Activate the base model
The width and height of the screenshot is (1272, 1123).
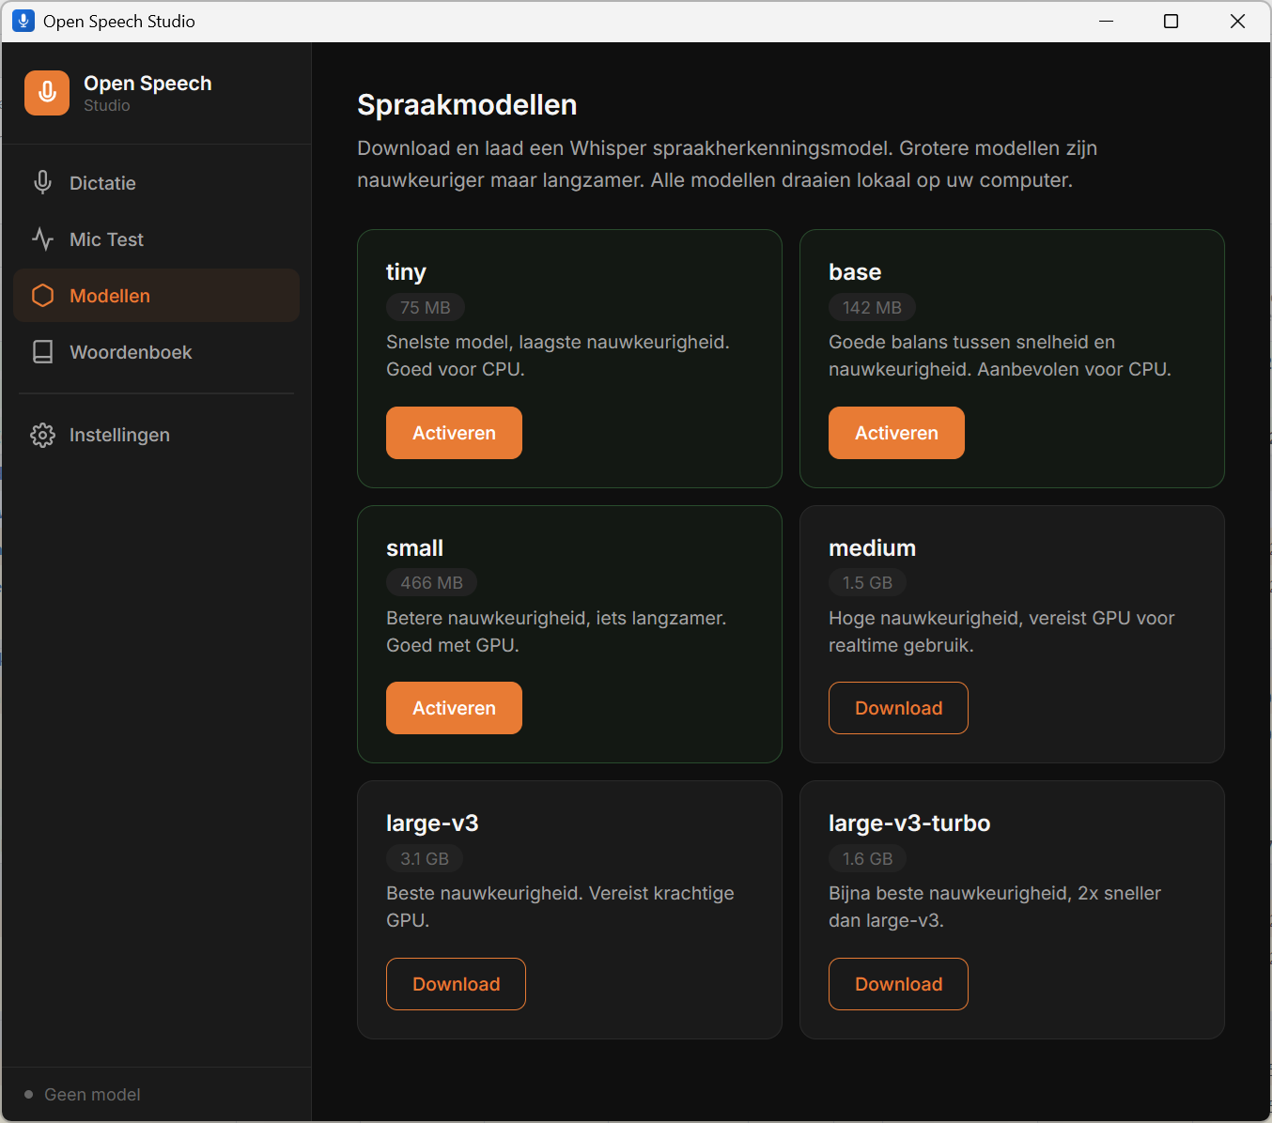click(x=896, y=433)
